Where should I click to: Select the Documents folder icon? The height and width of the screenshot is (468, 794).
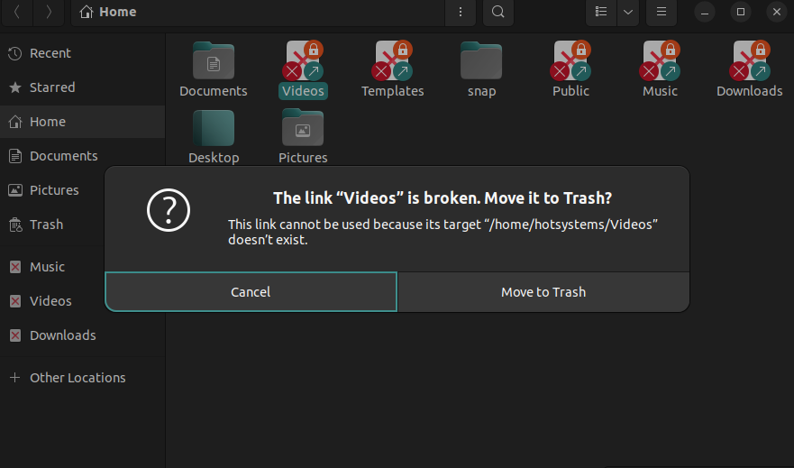(214, 60)
